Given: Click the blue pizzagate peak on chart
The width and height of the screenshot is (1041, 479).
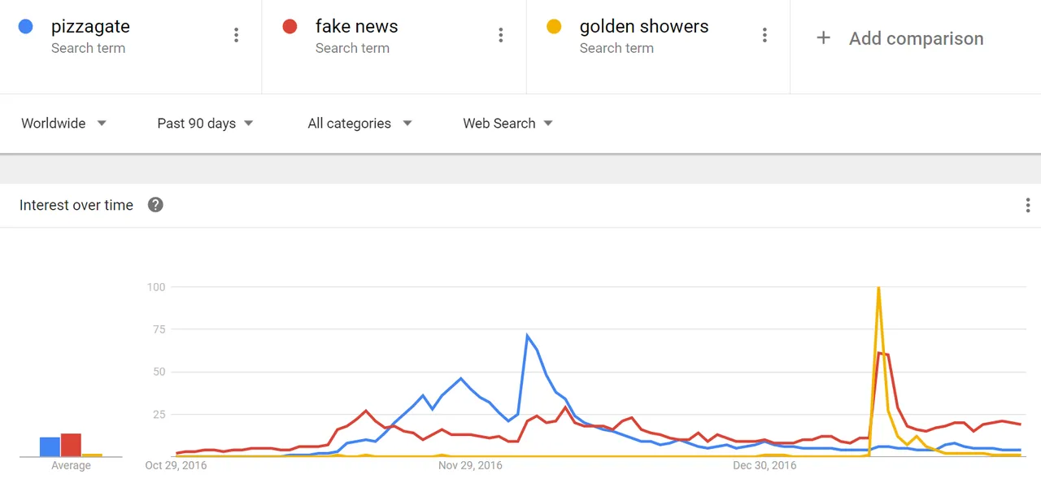Looking at the screenshot, I should [x=527, y=335].
